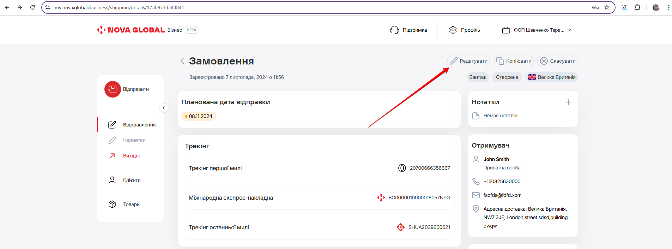Screen dimensions: 672x249
Task: Reload the page in browser
Action: click(x=32, y=7)
